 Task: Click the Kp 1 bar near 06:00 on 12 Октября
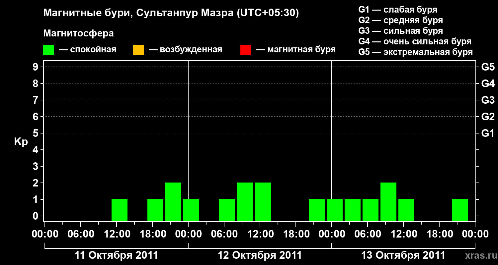(227, 210)
